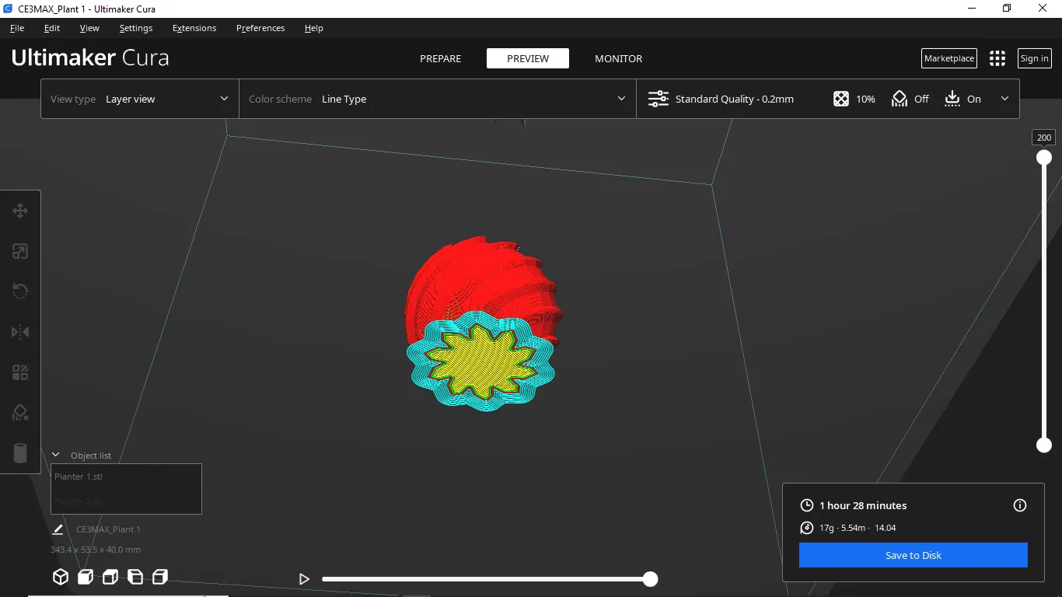Viewport: 1062px width, 597px height.
Task: Switch to 3D perspective view cube
Action: point(60,577)
